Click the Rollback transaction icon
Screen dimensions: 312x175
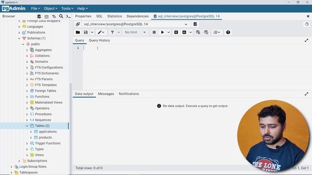(x=206, y=32)
